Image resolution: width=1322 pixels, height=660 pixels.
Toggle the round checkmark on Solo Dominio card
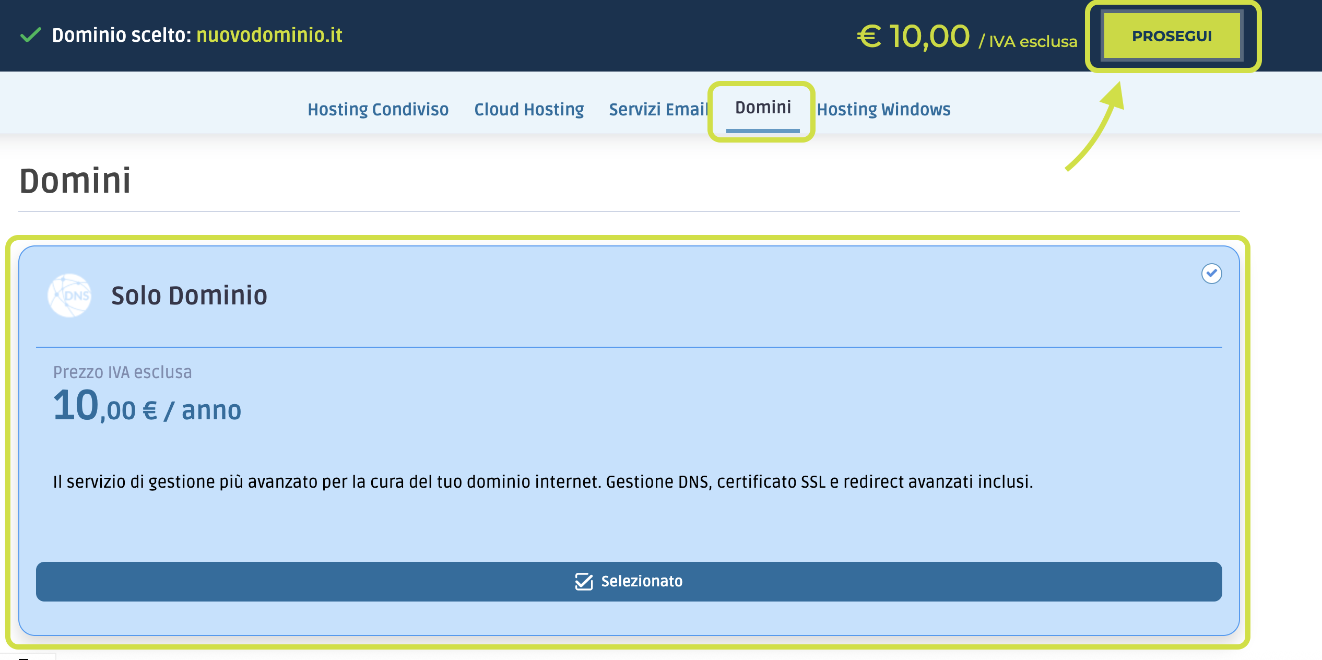[x=1211, y=274]
